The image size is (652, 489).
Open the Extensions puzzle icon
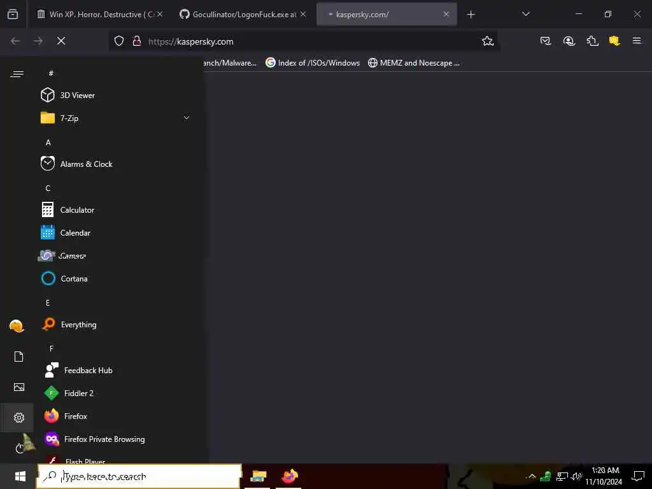point(592,41)
